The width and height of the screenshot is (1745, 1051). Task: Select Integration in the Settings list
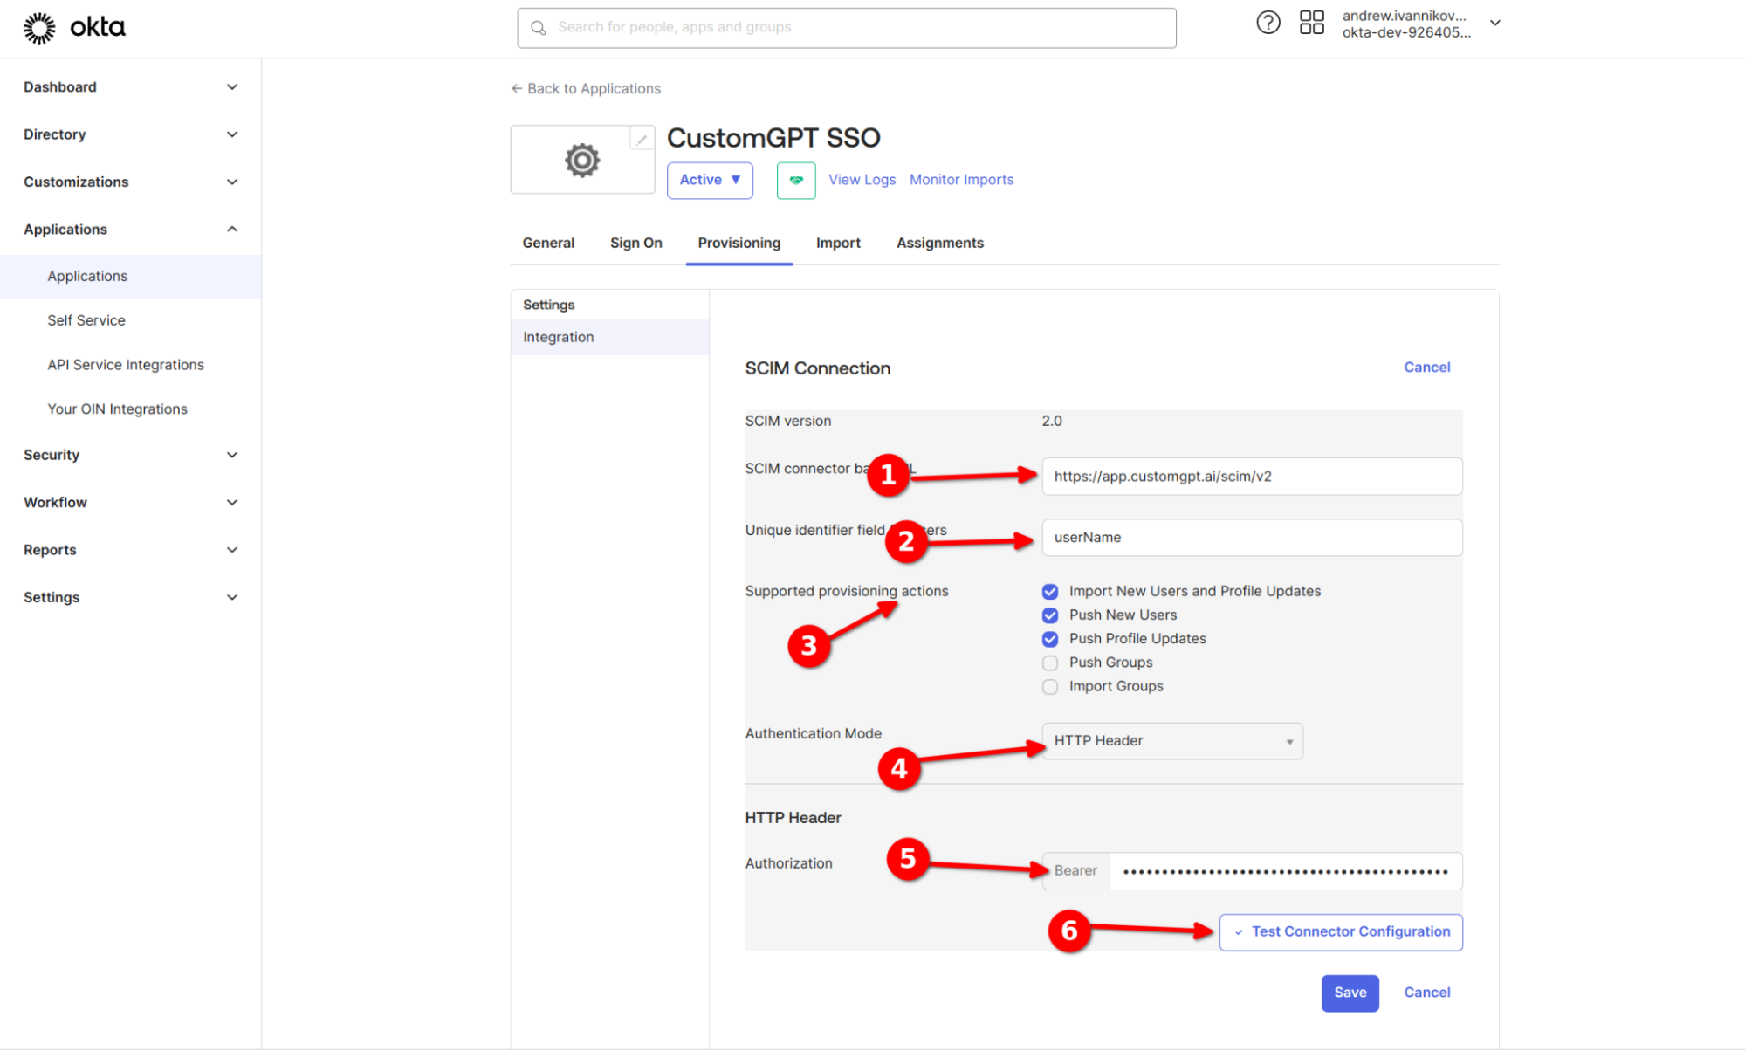(x=609, y=337)
